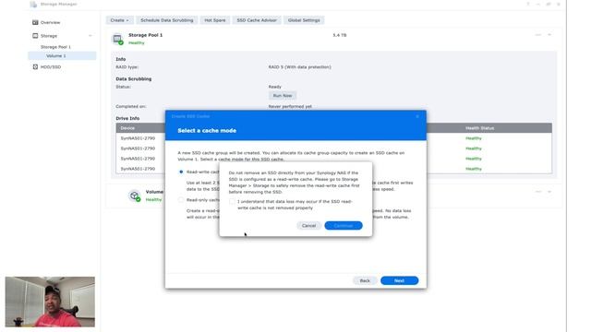The image size is (591, 332).
Task: Close the Create SSD Cache wizard
Action: (417, 116)
